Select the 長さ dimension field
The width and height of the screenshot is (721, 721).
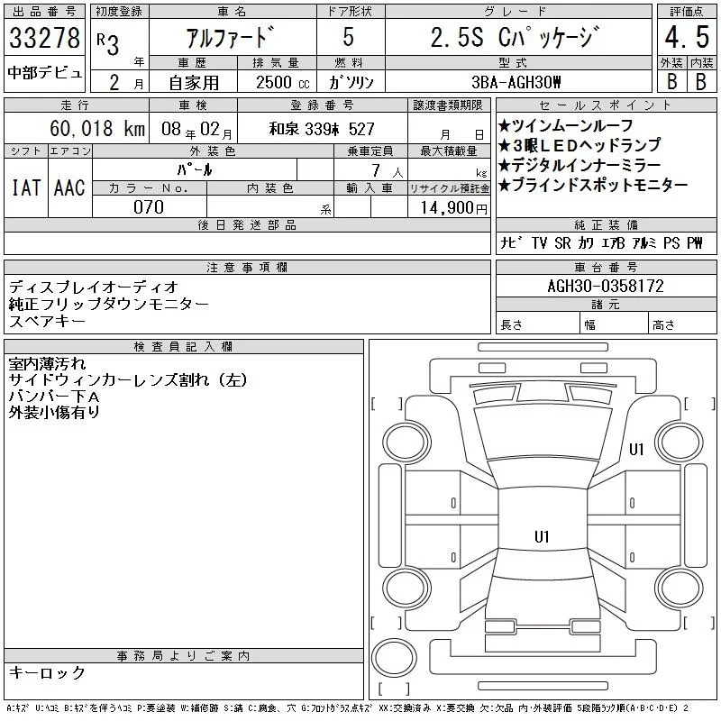pos(537,324)
